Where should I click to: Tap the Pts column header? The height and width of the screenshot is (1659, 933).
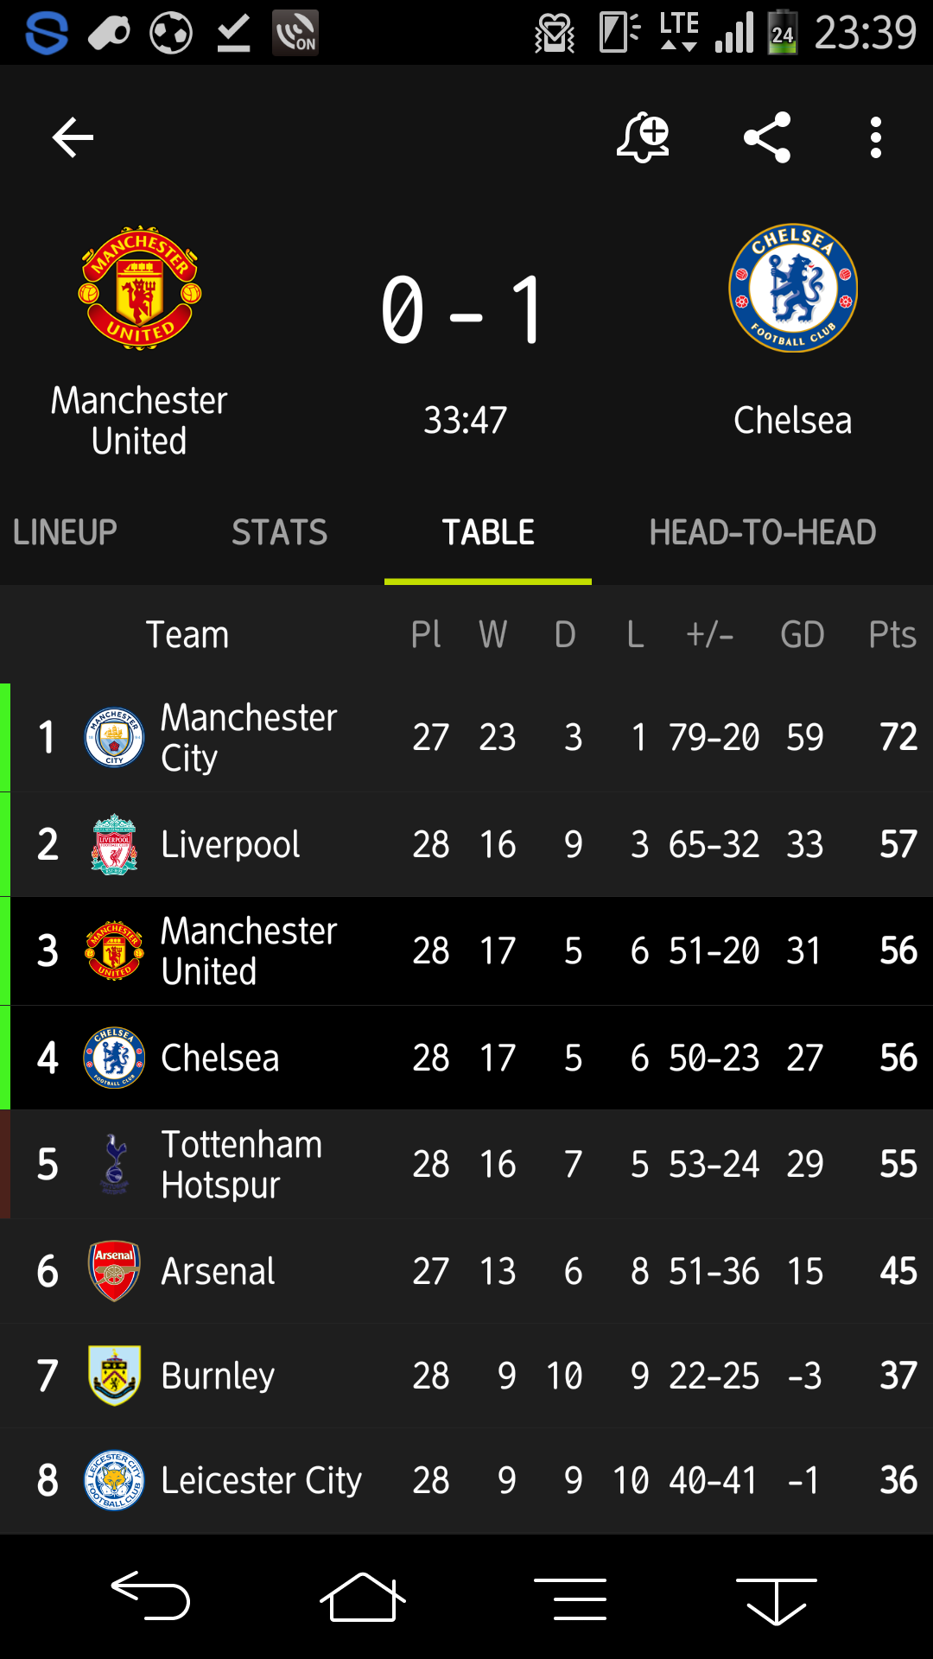[x=892, y=635]
